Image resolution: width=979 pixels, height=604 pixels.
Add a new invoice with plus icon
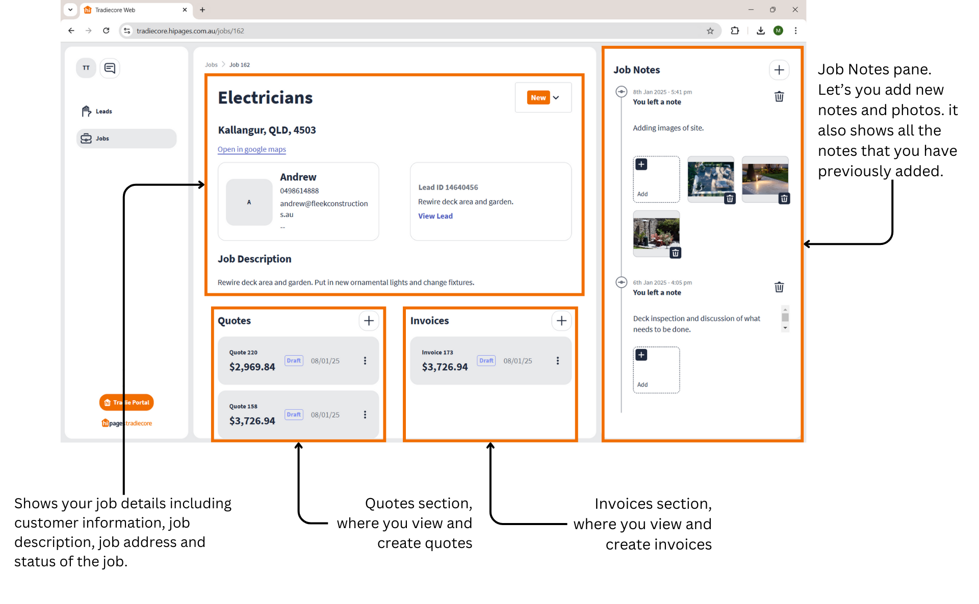pos(561,321)
